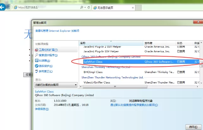Close the 管理加载项 dialog
Image resolution: width=203 pixels, height=130 pixels.
[198, 22]
